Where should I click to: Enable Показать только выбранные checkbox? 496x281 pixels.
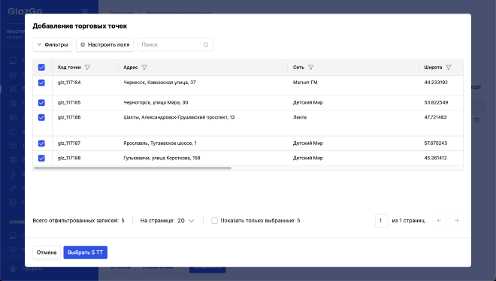click(x=214, y=221)
